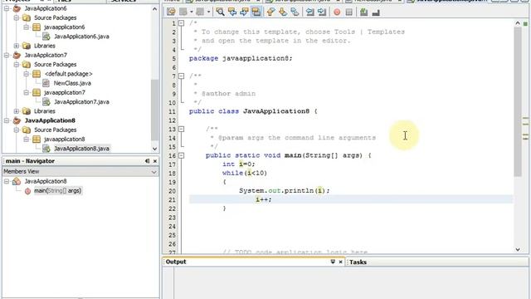Select NewClass.java in Projects tree

click(72, 83)
